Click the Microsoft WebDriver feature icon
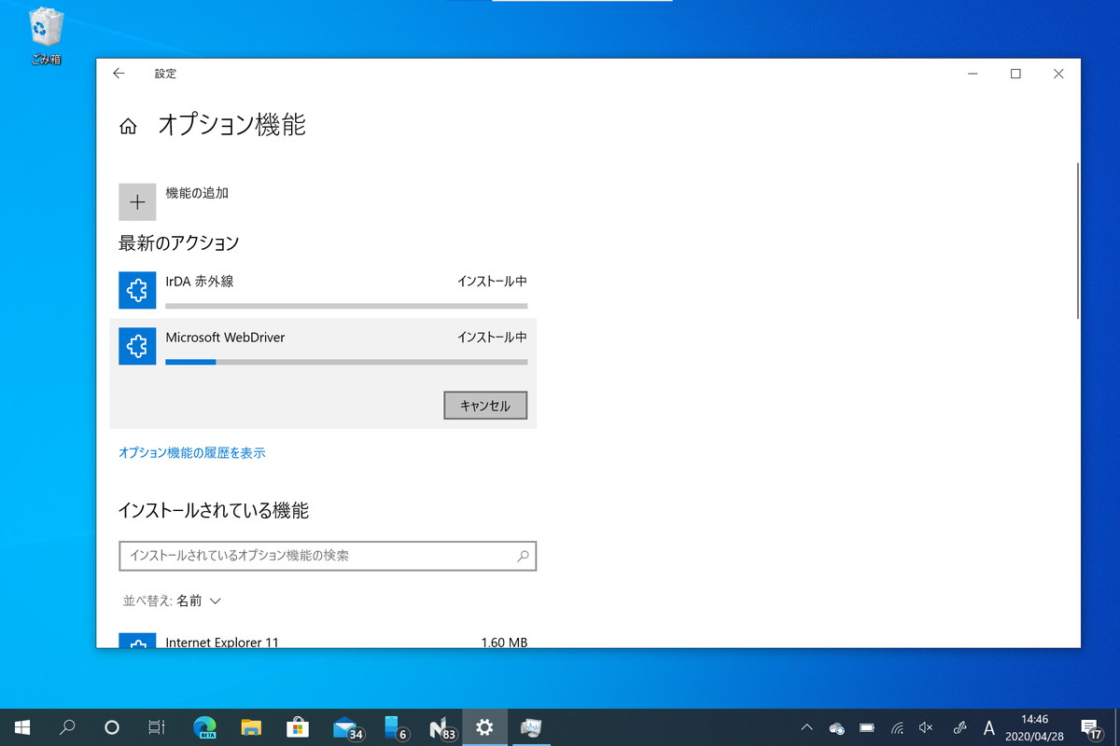Screen dimensions: 1120x746 [x=137, y=346]
